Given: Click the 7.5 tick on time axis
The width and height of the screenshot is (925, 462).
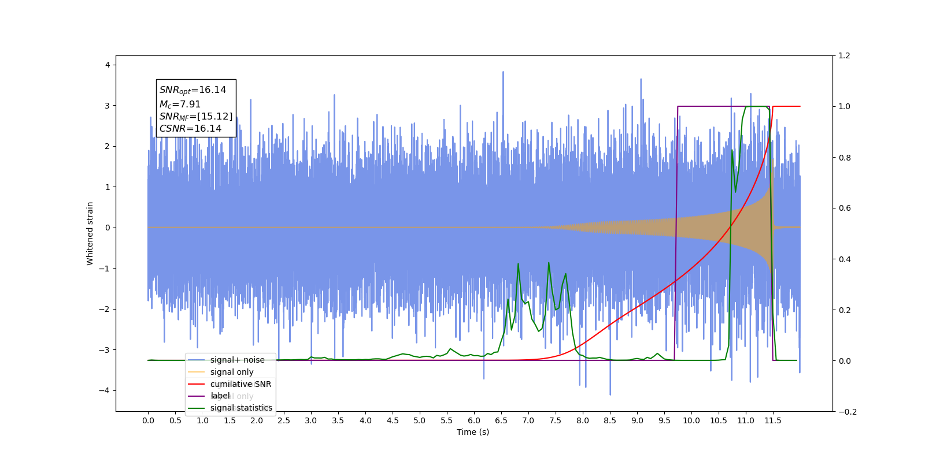Looking at the screenshot, I should pyautogui.click(x=556, y=420).
